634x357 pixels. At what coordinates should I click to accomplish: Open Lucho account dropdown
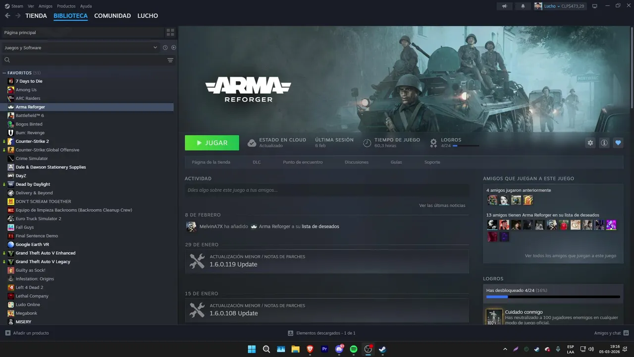pos(553,6)
